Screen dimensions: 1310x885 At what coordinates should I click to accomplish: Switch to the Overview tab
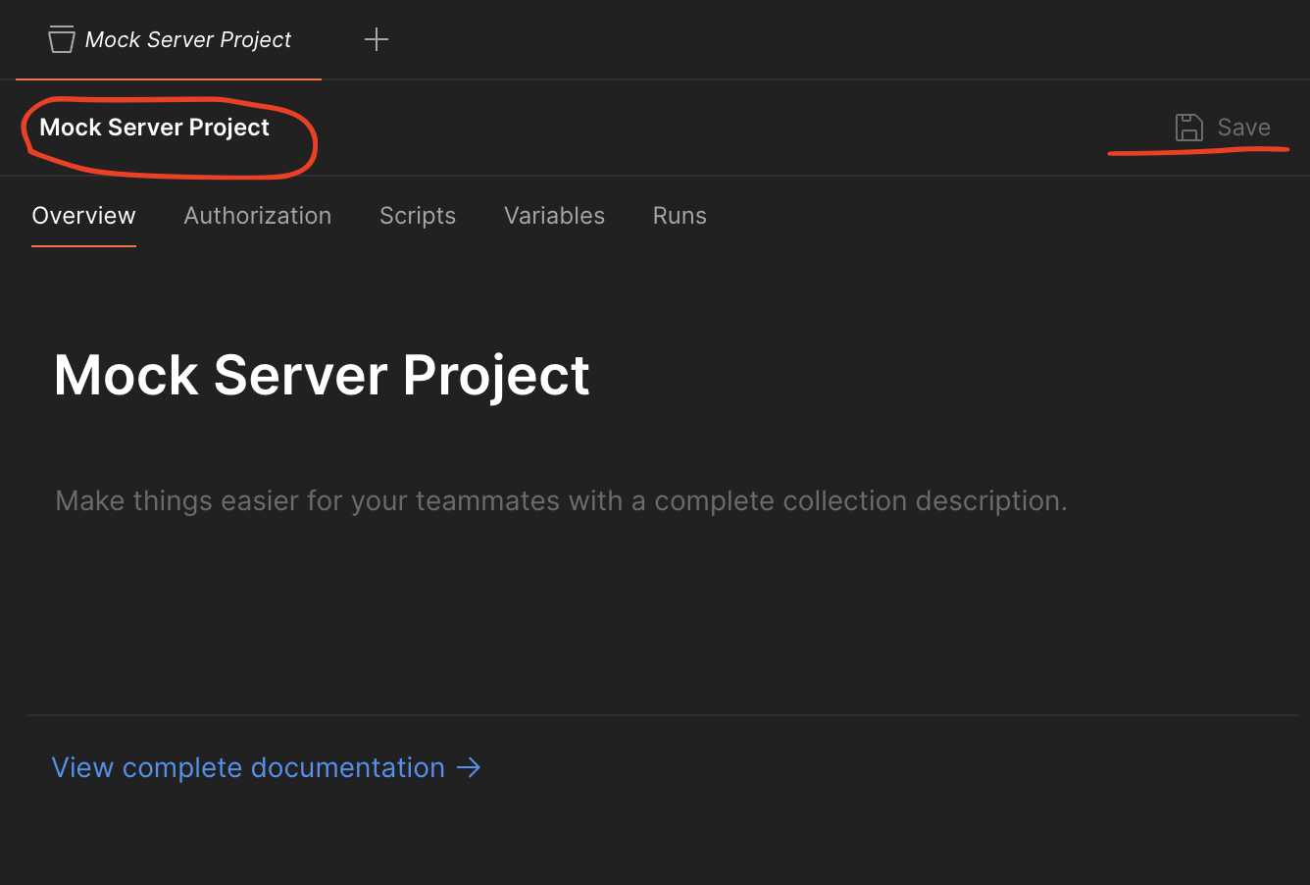point(83,216)
